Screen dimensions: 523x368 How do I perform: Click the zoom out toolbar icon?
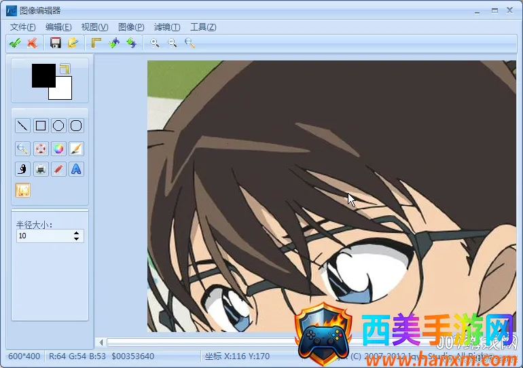point(173,43)
